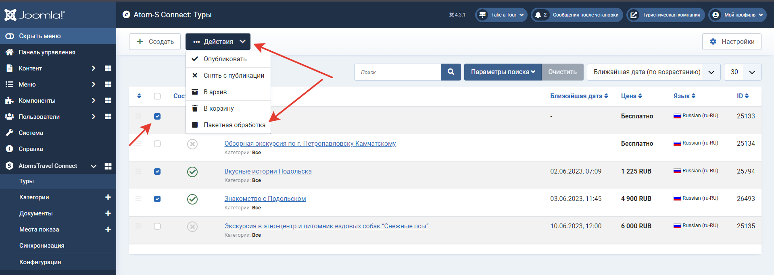Screen dimensions: 774x275
Task: Add a new venue with the Места показа plus icon
Action: [108, 230]
